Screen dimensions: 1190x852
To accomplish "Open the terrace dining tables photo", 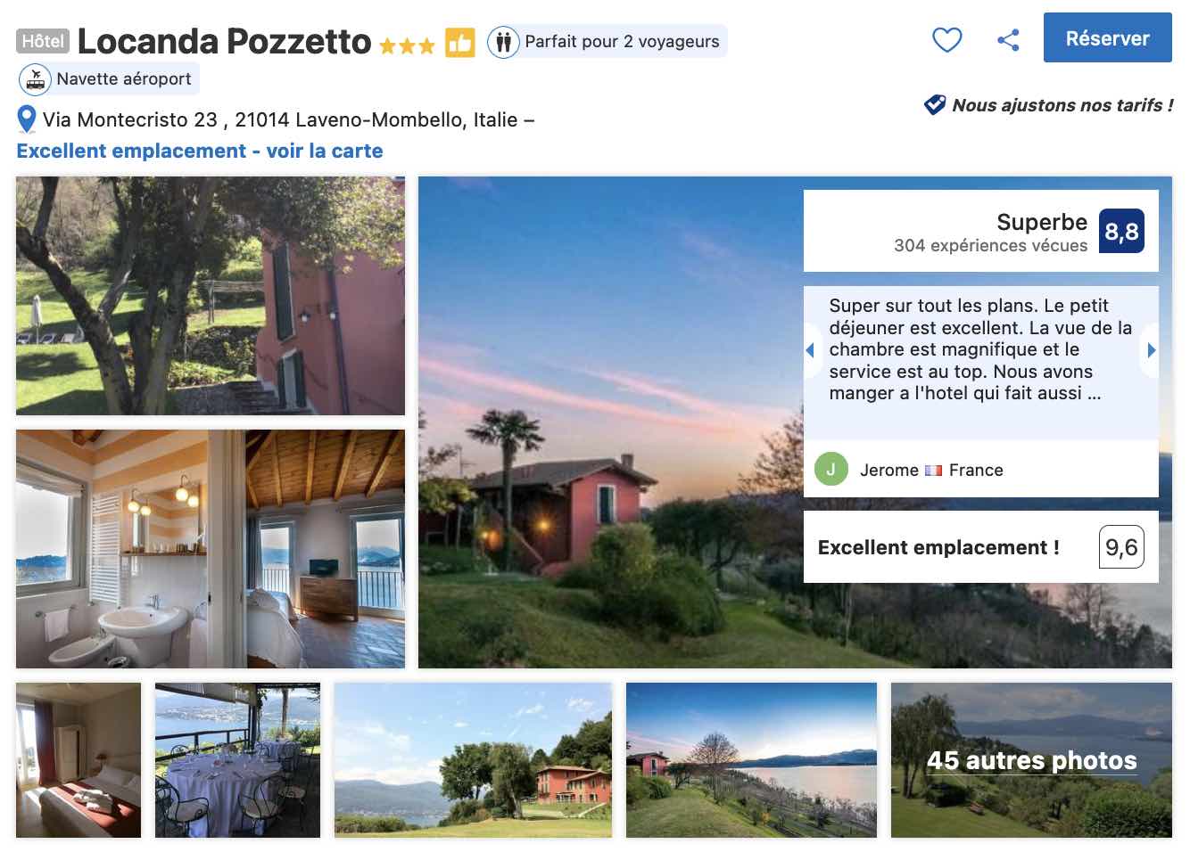I will pyautogui.click(x=237, y=760).
